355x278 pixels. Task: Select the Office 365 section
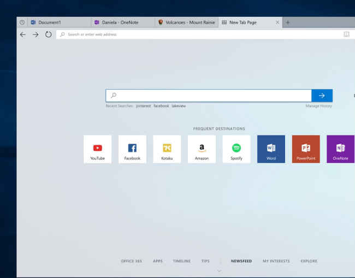pyautogui.click(x=132, y=261)
